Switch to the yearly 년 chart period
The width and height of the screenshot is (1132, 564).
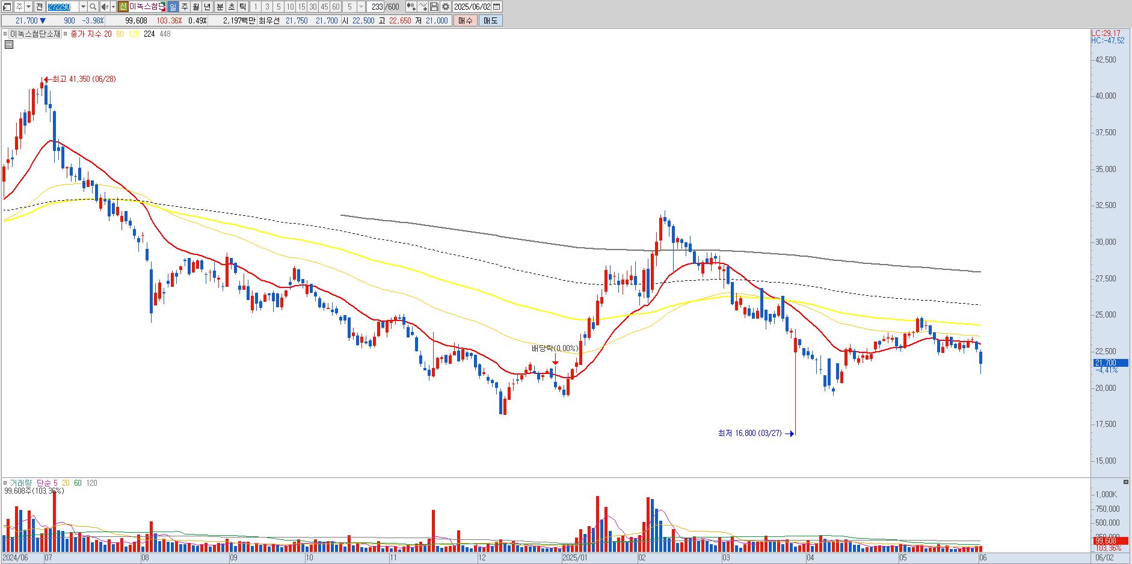(208, 7)
